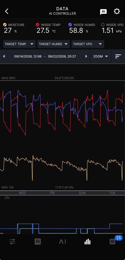Expand the TARGET HUMID dropdown
This screenshot has height=260, width=125.
(53, 44)
